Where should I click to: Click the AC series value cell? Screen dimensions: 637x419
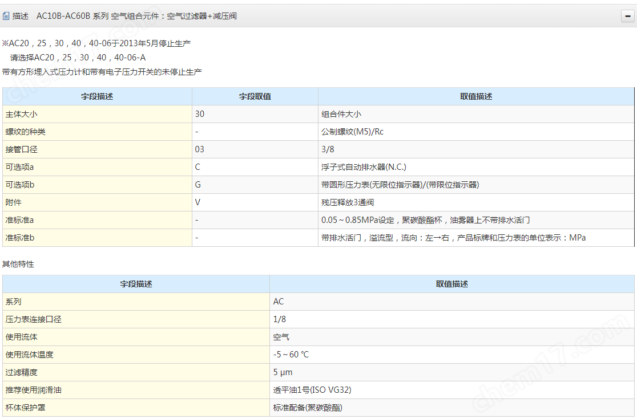(452, 302)
